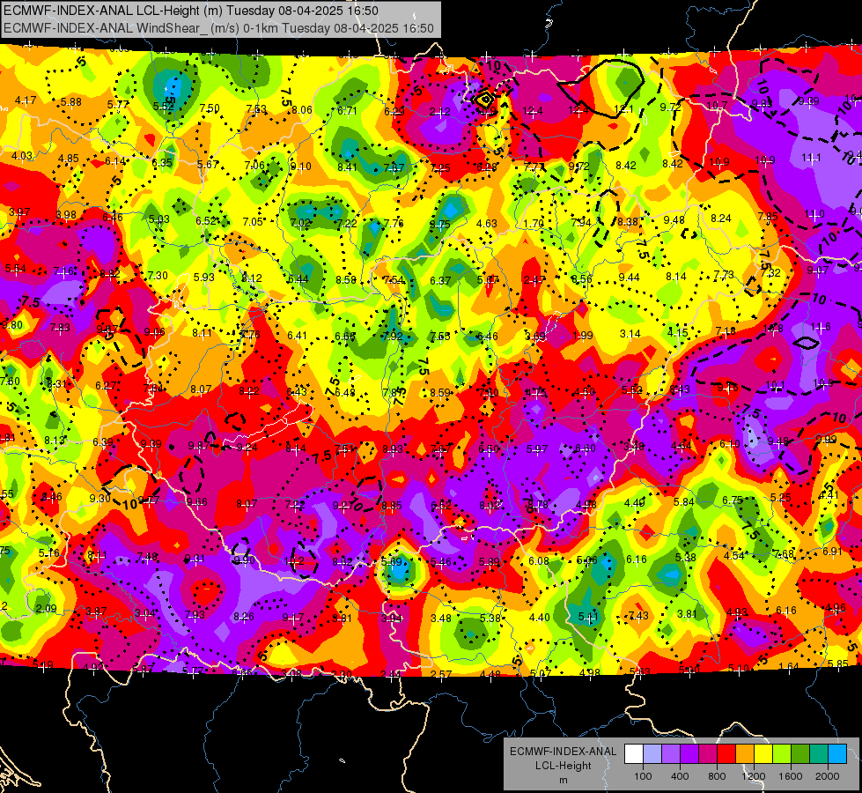Viewport: 862px width, 793px height.
Task: Click the teal legend swatch
Action: pos(819,754)
